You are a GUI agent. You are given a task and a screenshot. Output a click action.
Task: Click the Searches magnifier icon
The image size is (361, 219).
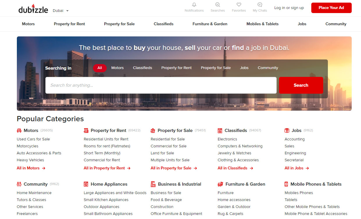tap(218, 5)
